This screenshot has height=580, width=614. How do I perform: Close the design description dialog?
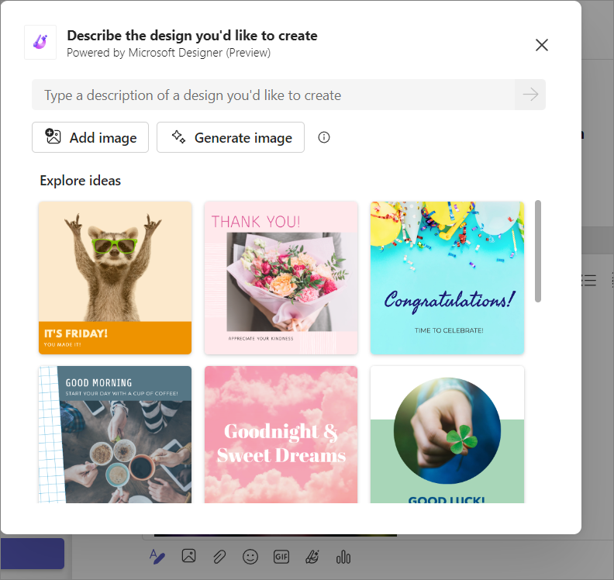(x=542, y=45)
